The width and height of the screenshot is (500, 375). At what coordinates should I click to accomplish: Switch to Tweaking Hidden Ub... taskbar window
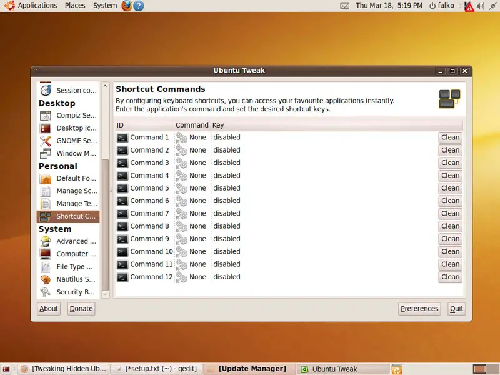63,369
